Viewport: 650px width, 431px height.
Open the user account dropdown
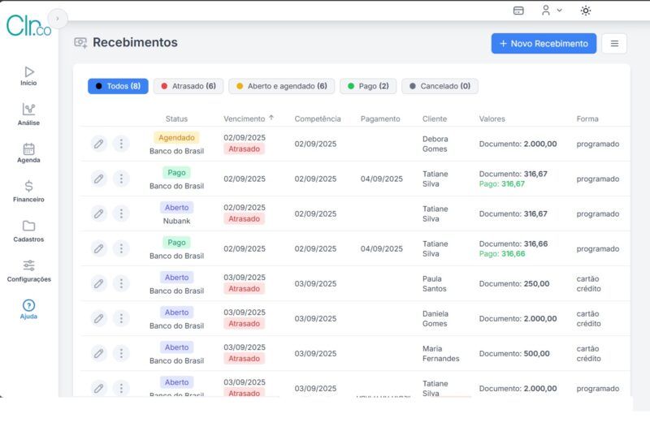[552, 11]
